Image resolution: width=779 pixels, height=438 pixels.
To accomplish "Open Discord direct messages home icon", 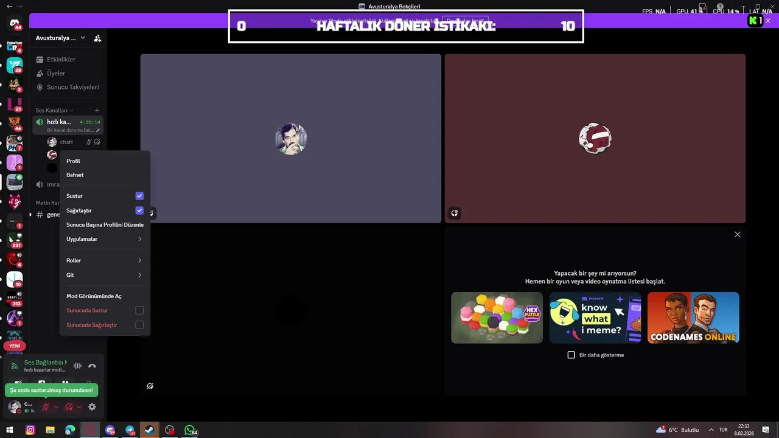I will tap(15, 23).
